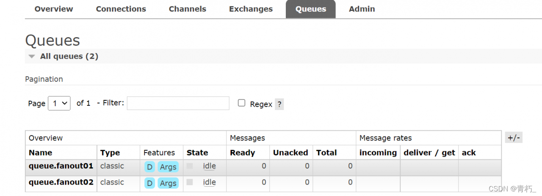Sort queues by Ready column header
This screenshot has height=196, width=542.
(242, 153)
